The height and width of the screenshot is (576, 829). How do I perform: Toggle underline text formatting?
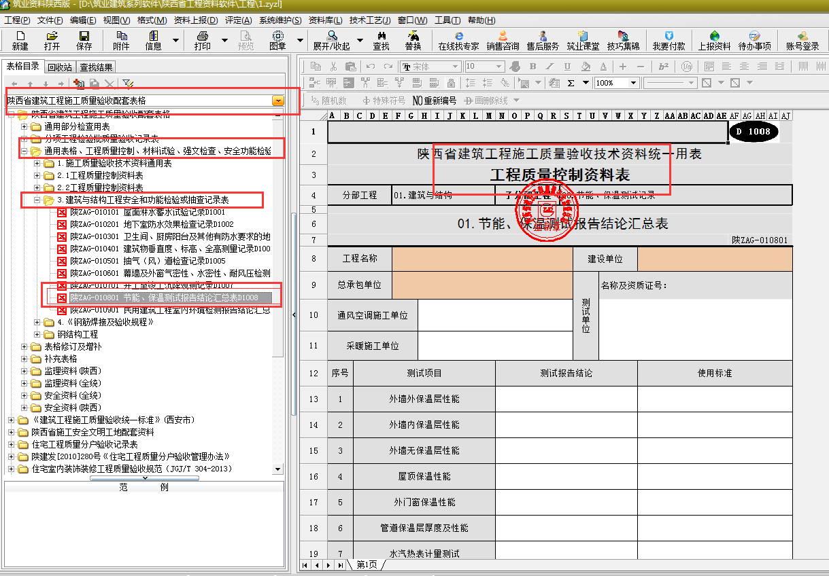[x=567, y=67]
